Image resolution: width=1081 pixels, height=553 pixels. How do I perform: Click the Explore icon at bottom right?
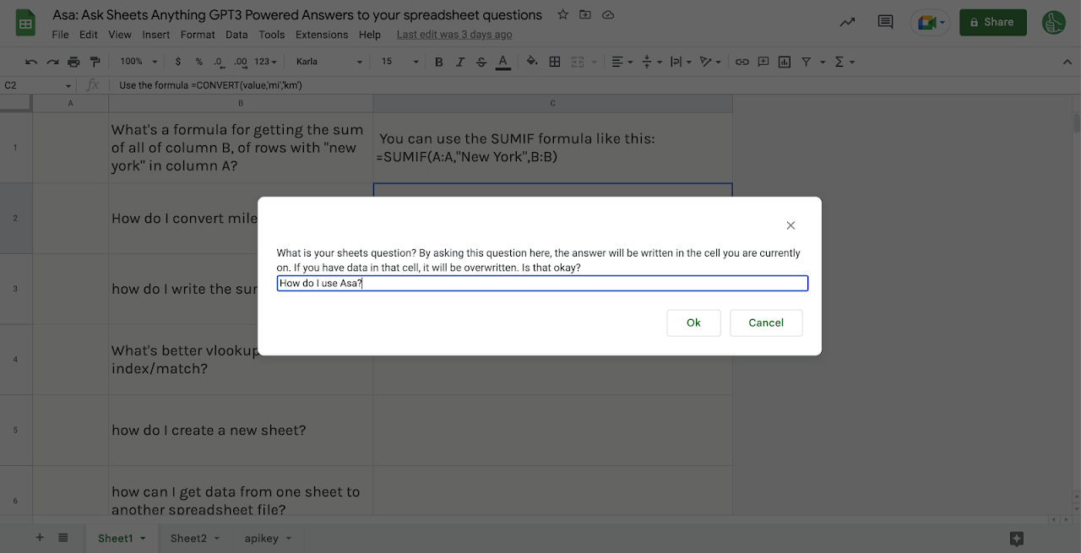coord(1017,539)
